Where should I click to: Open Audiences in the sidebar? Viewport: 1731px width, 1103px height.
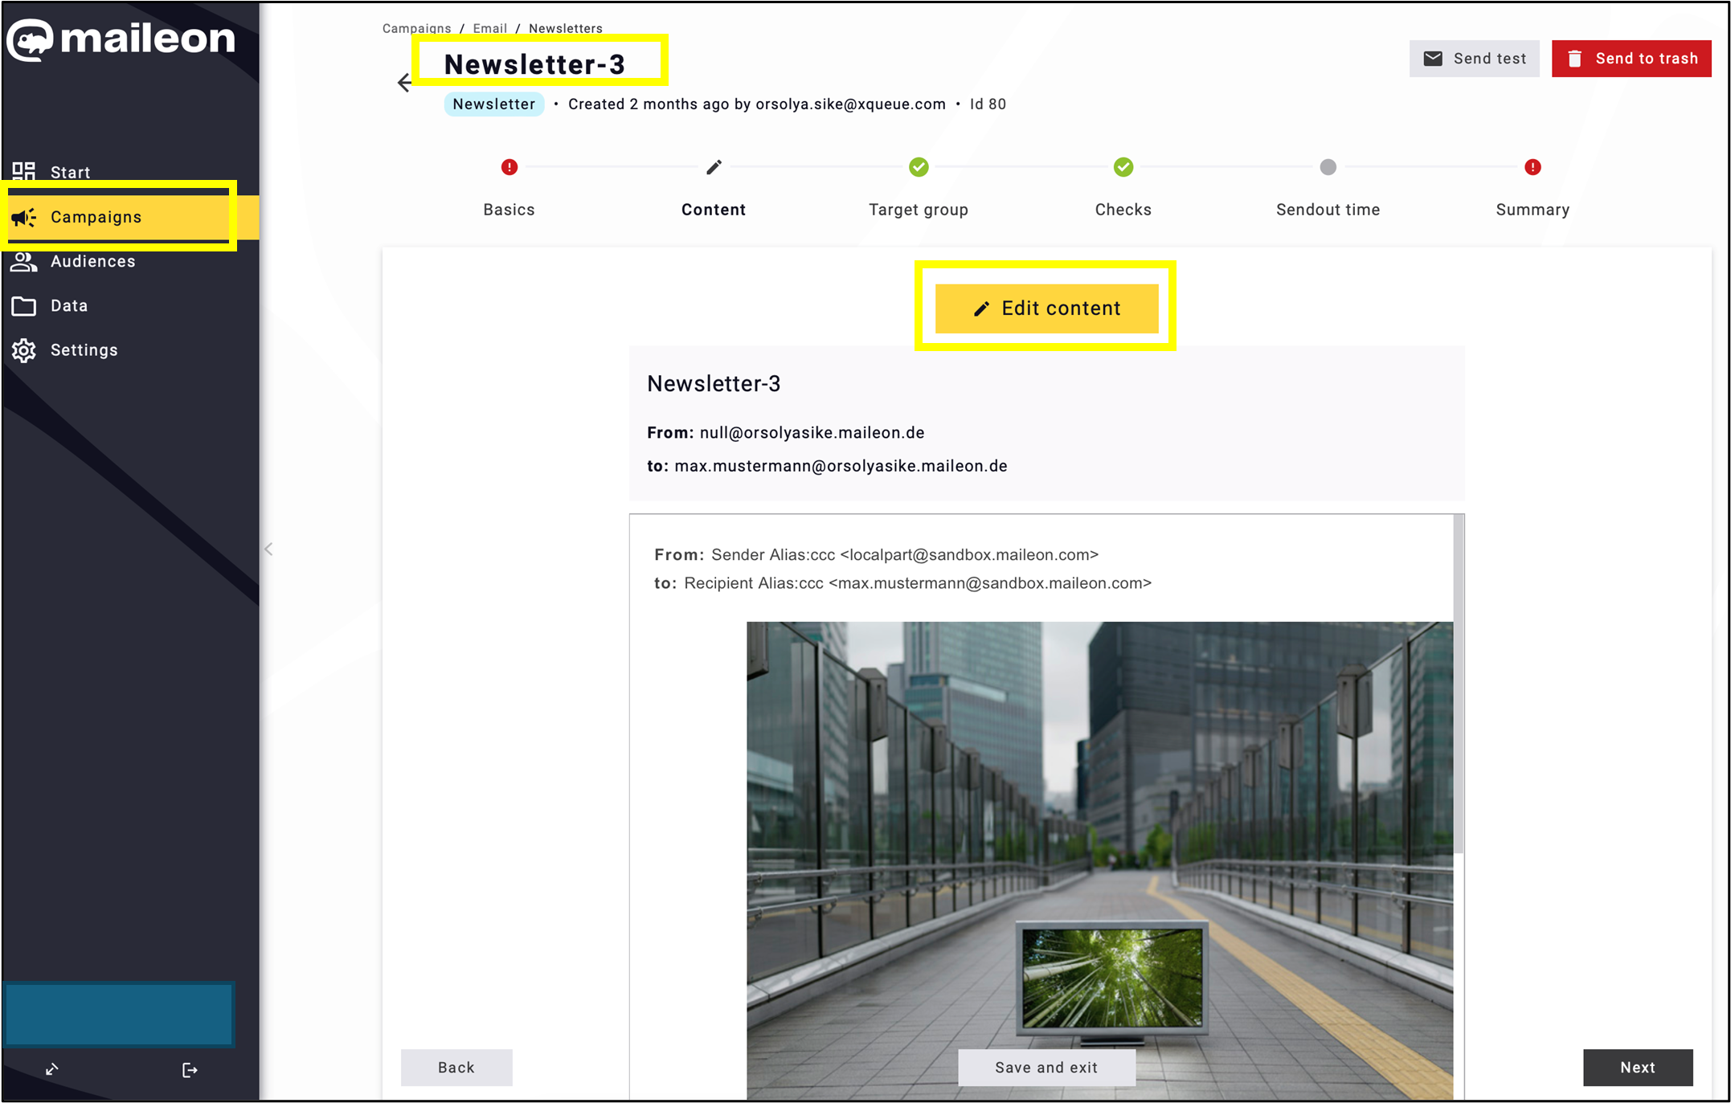click(x=92, y=261)
